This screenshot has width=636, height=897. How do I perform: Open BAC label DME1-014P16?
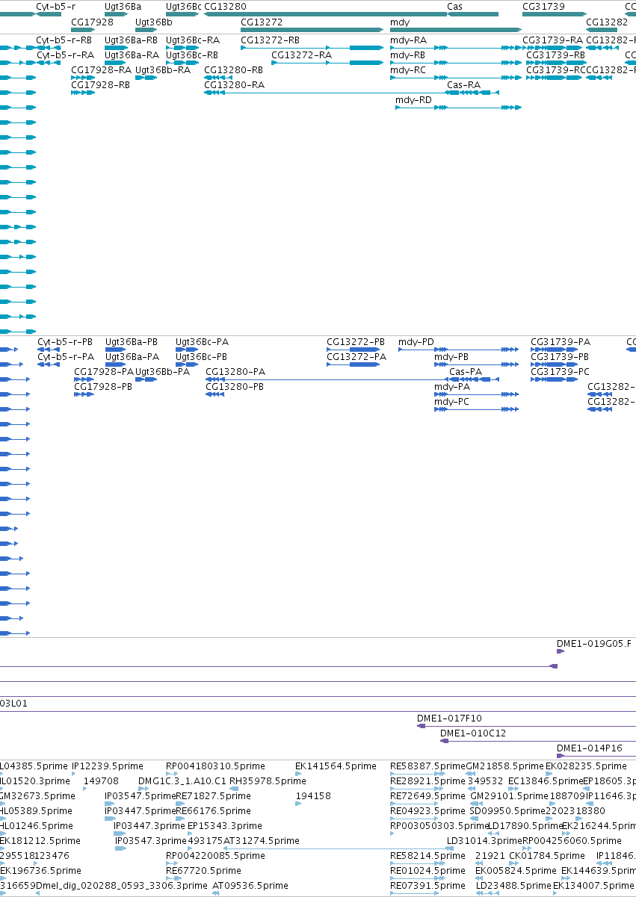click(x=590, y=748)
